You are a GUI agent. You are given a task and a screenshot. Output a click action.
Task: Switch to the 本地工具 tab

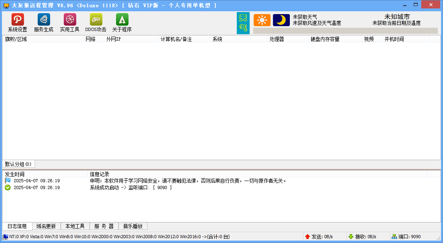point(75,226)
